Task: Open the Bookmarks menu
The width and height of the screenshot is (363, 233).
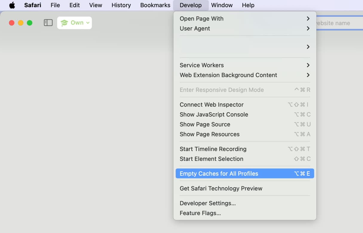Action: tap(155, 5)
